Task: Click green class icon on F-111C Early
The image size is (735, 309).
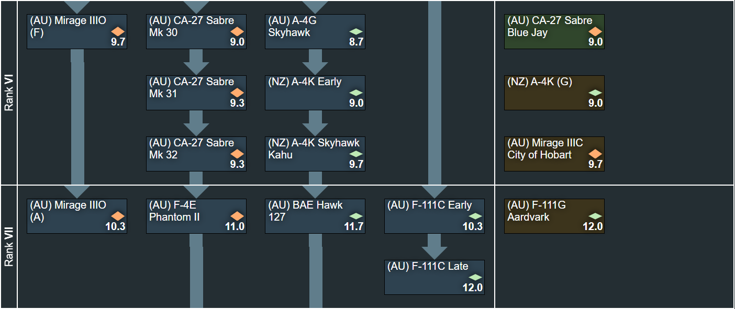Action: point(476,216)
